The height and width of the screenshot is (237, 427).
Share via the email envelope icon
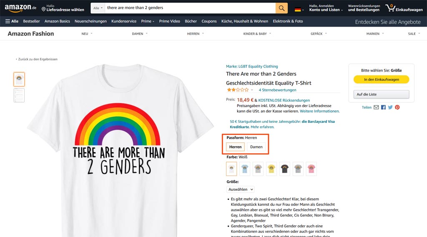[376, 107]
